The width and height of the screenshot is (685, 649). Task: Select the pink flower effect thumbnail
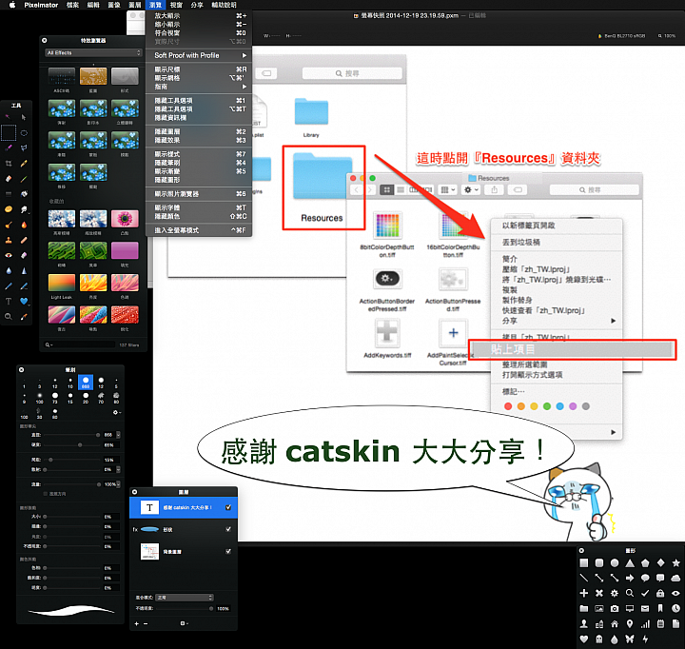click(x=125, y=219)
